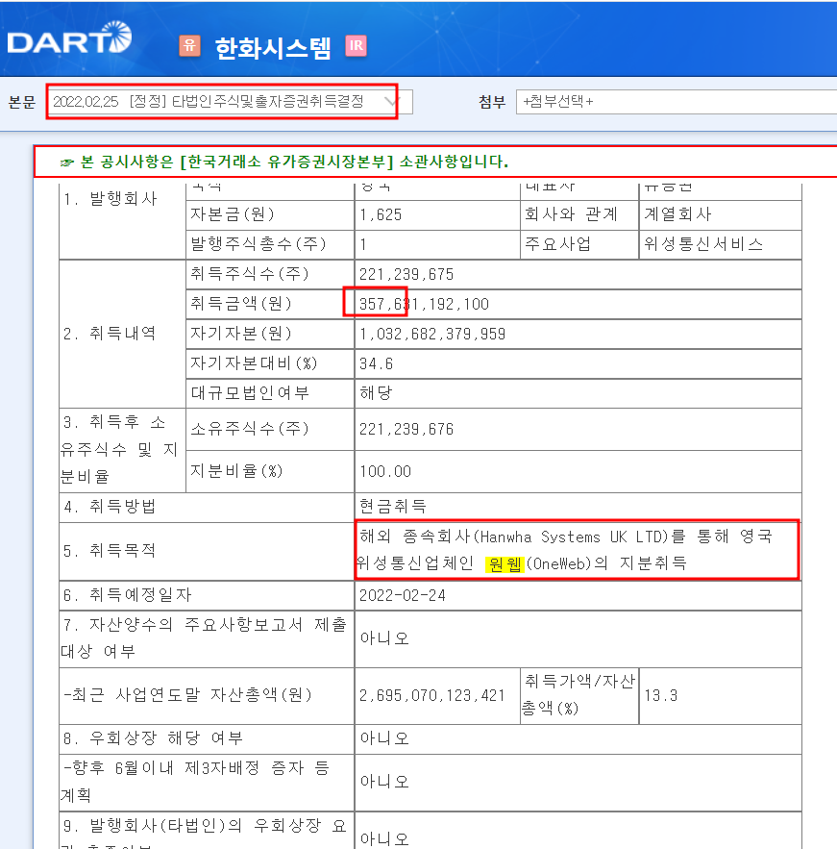Screen dimensions: 837x849
Task: Click 아니오 in the 제3자배정 증자 row
Action: (384, 783)
